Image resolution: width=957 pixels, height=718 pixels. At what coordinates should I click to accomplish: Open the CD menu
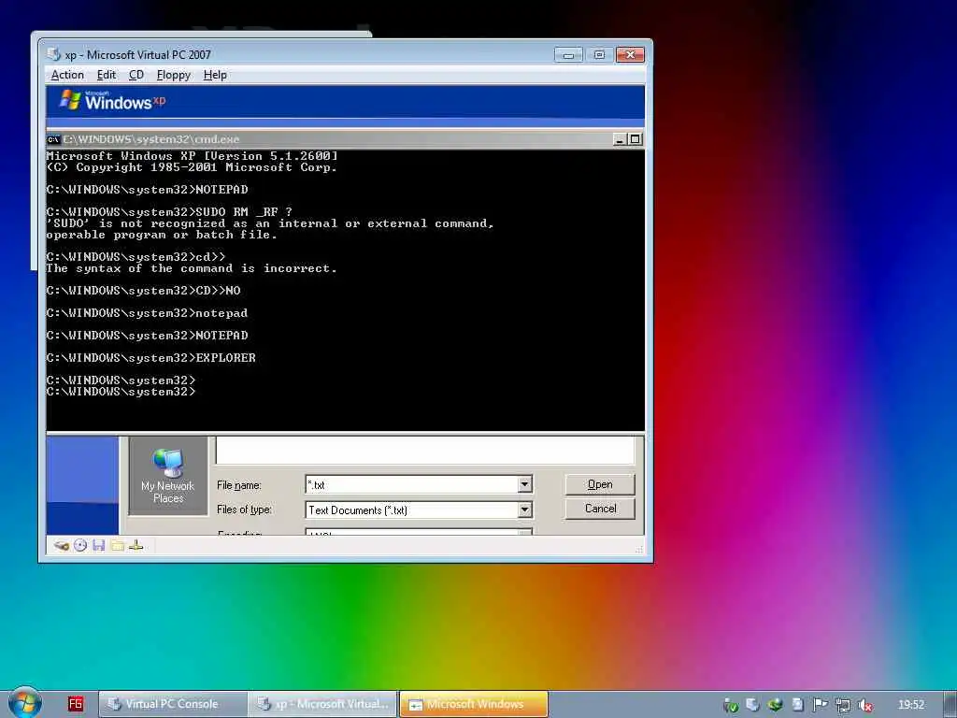click(136, 75)
